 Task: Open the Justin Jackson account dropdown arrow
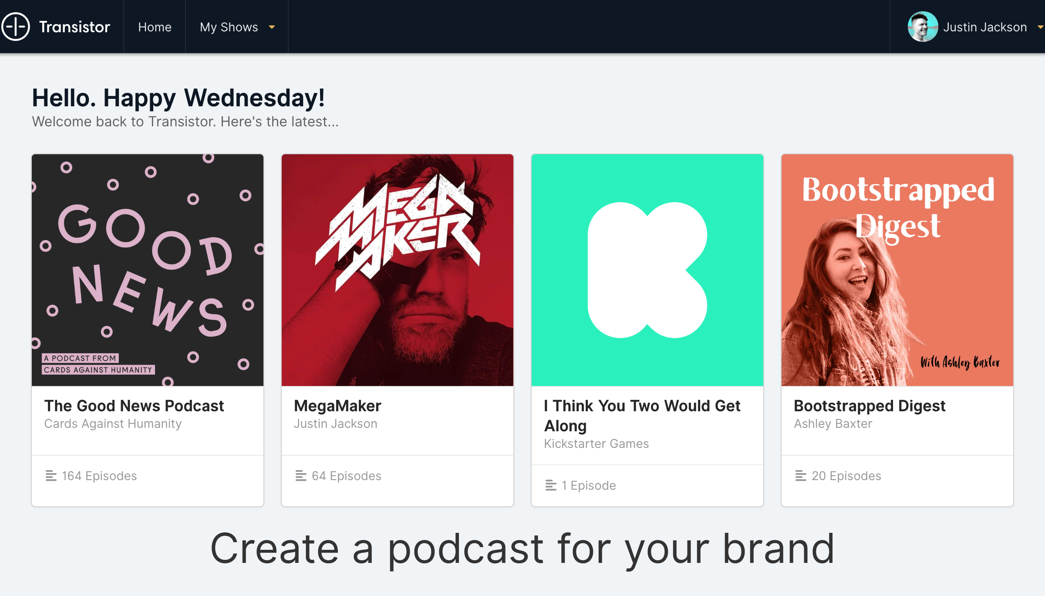click(1040, 27)
